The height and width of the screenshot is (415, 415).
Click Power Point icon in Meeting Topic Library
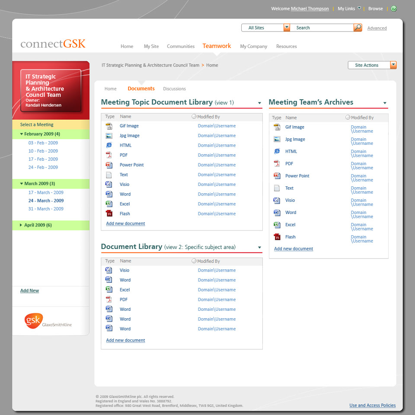tap(109, 165)
